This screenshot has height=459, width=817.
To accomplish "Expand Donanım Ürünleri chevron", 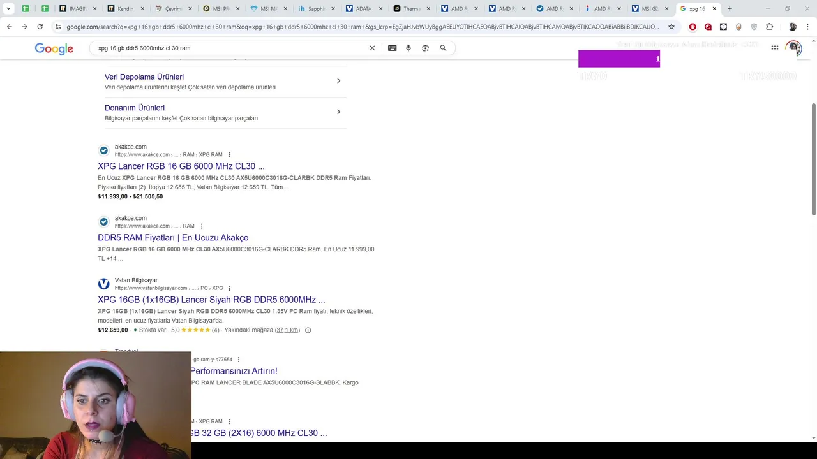I will (x=338, y=112).
